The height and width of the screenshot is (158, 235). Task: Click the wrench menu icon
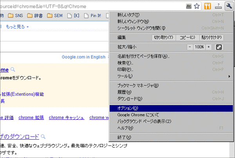[x=229, y=6]
